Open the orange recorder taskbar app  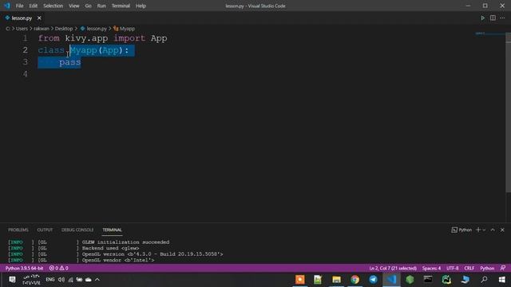(300, 280)
